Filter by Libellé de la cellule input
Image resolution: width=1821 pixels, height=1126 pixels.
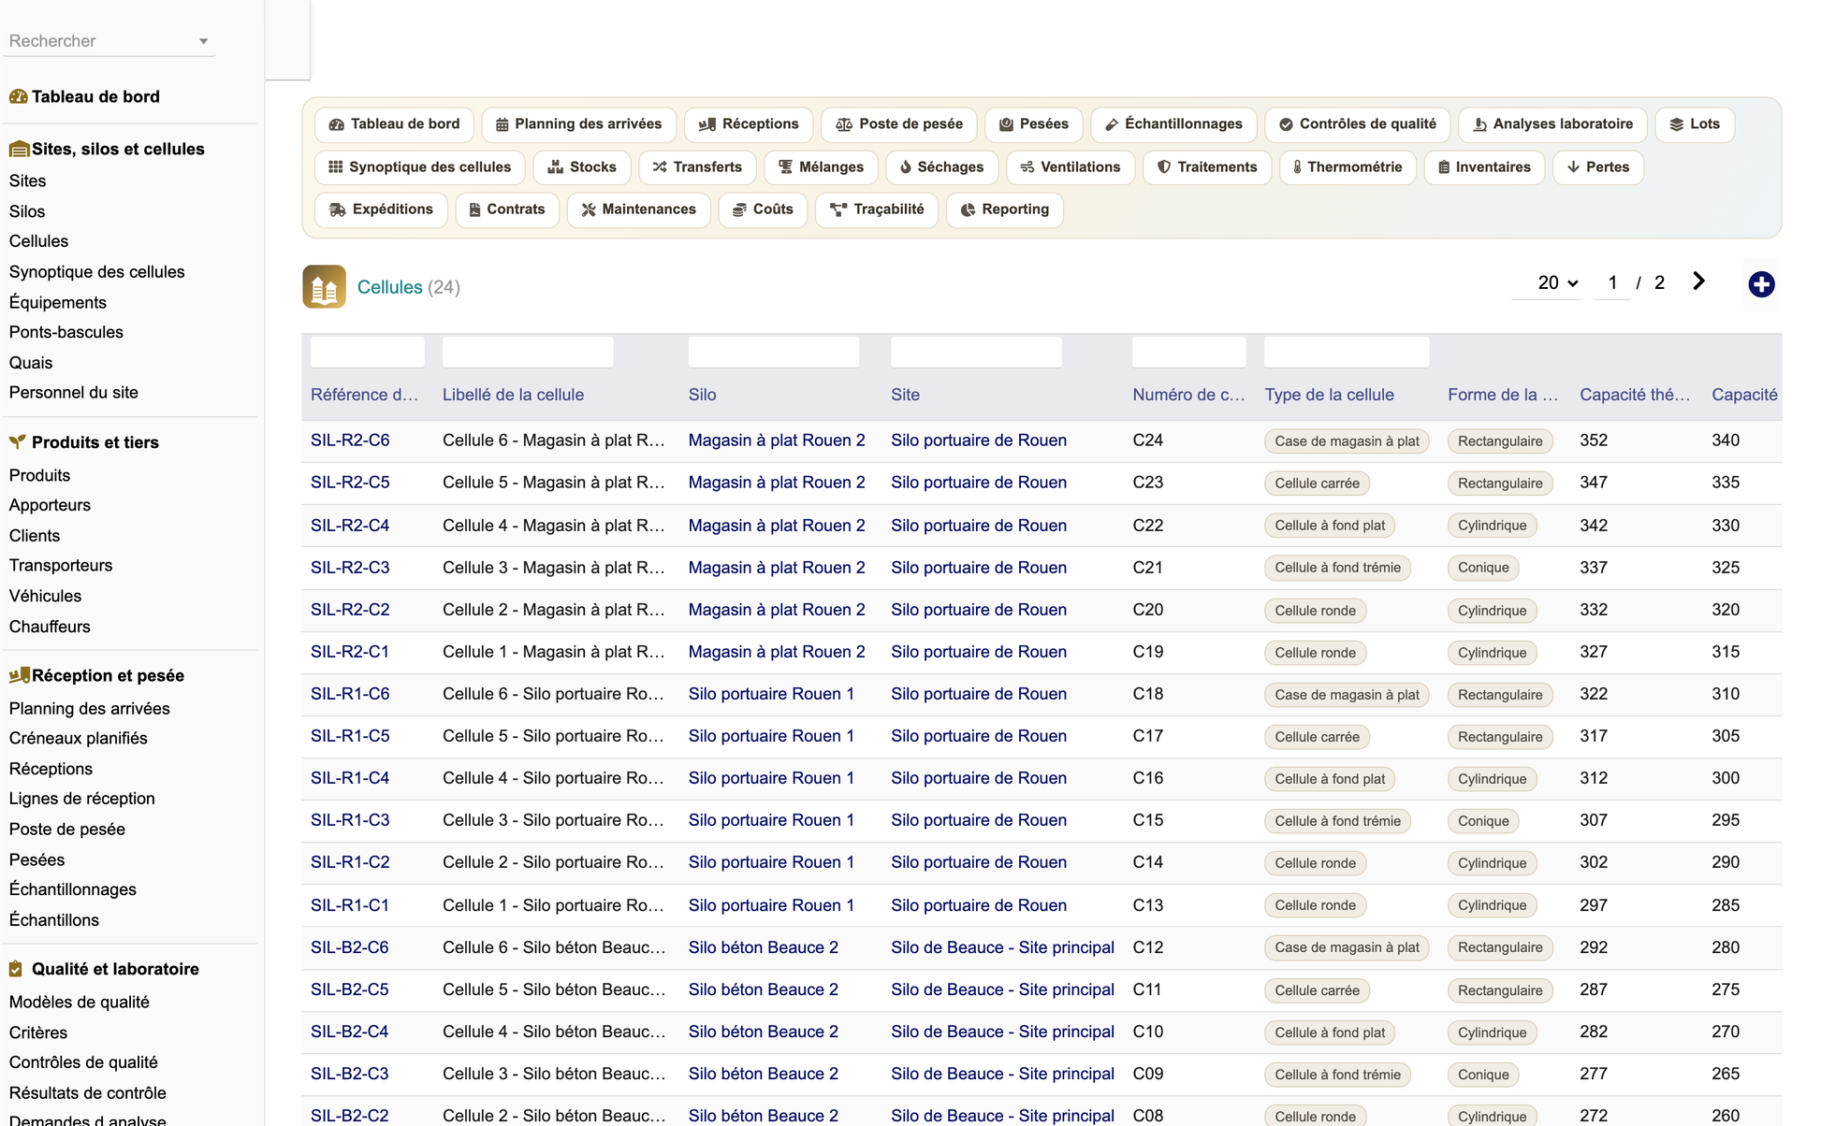click(528, 352)
